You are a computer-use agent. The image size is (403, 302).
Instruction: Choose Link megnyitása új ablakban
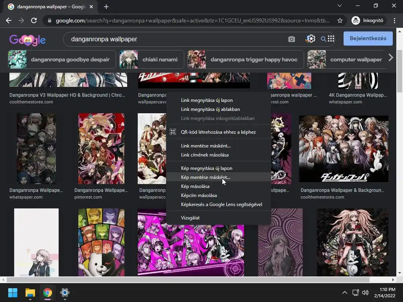tap(219, 109)
